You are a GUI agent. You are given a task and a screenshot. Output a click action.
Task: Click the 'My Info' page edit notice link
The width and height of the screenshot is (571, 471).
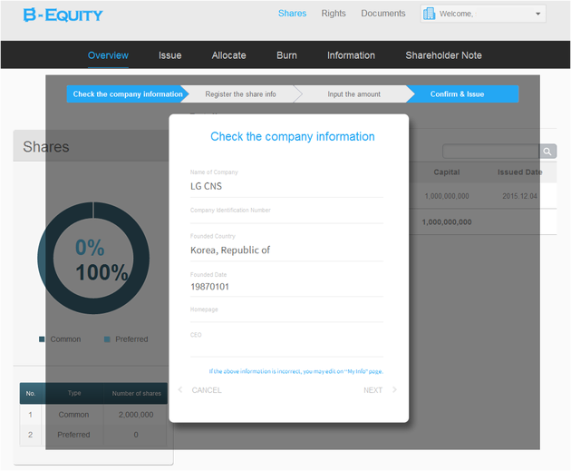(296, 371)
